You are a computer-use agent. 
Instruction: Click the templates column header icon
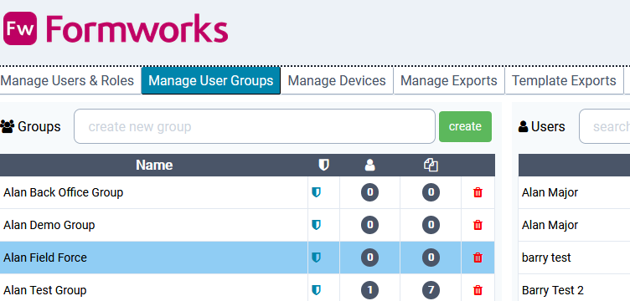[431, 165]
